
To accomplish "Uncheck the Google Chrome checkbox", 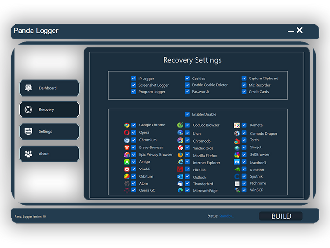I will click(x=133, y=125).
